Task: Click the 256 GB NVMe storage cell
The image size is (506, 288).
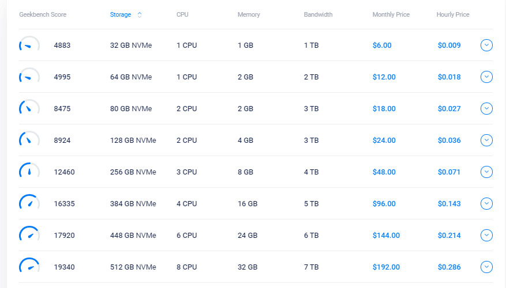Action: (133, 172)
